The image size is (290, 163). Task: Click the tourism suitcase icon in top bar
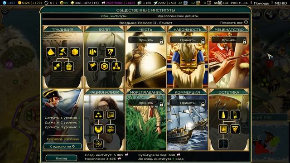[x=140, y=3]
